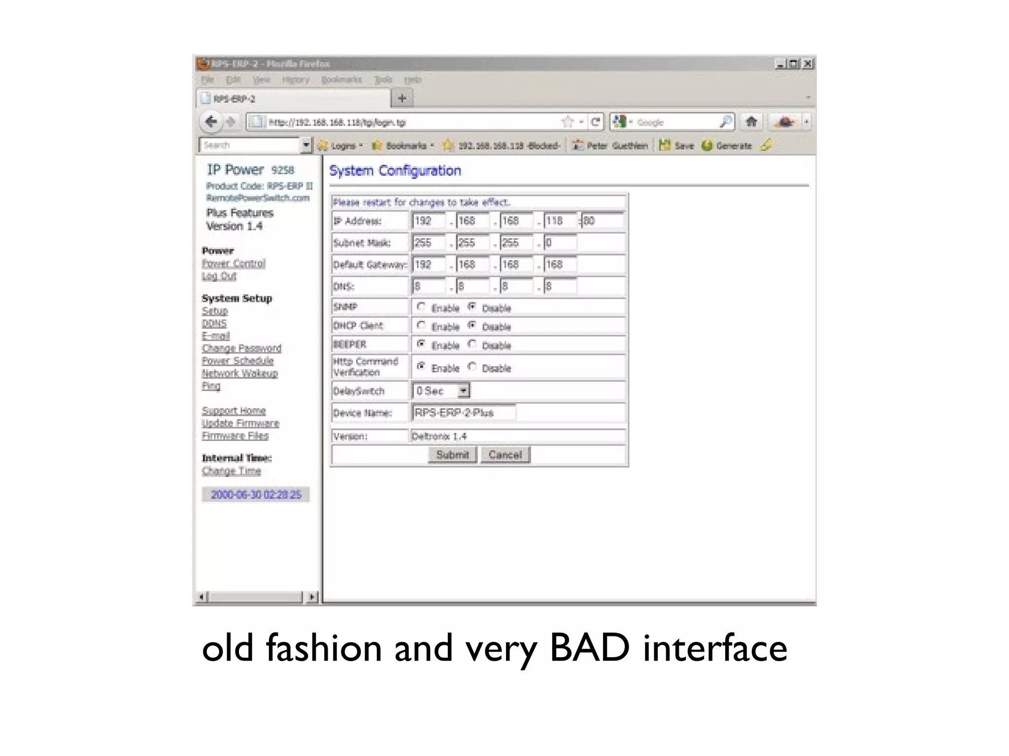This screenshot has height=756, width=1009.
Task: Select Disable for BEEPER
Action: coord(472,344)
